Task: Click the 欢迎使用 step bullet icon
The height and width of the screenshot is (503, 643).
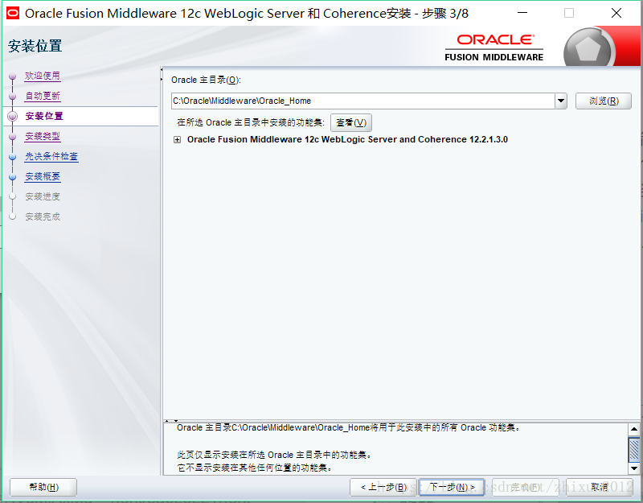Action: (x=12, y=76)
